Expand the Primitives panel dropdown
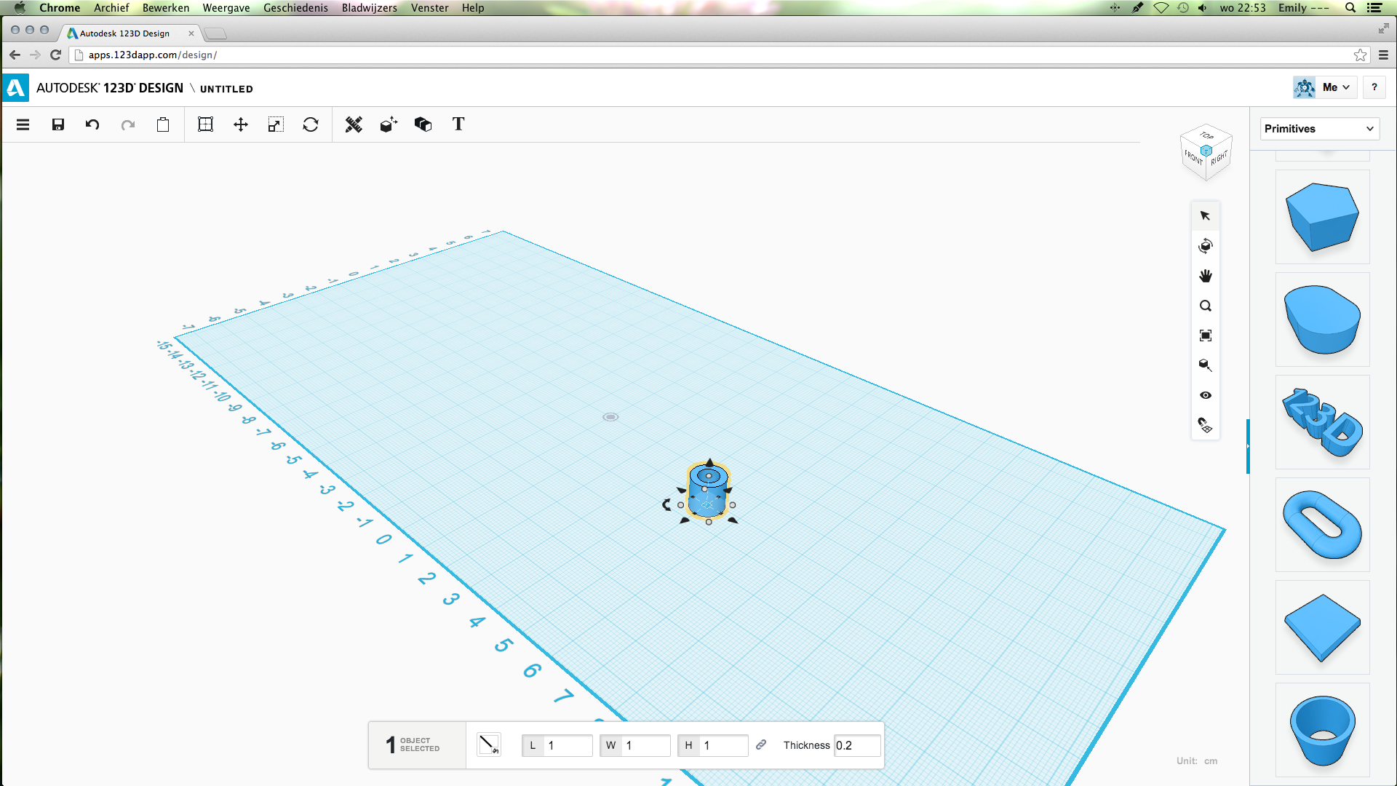Image resolution: width=1397 pixels, height=786 pixels. tap(1372, 129)
